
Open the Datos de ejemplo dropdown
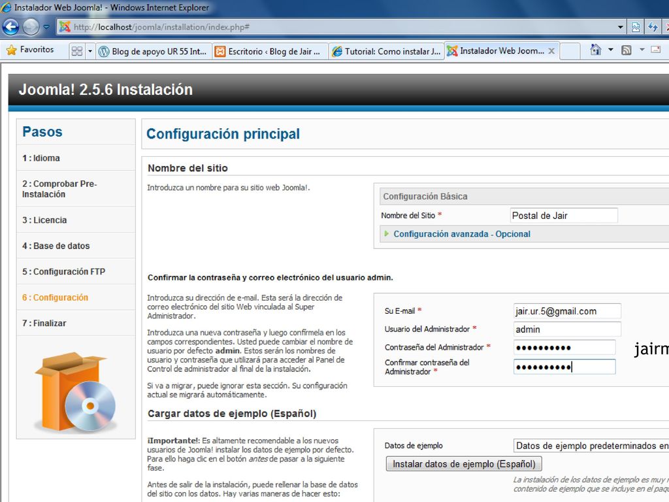pos(591,446)
